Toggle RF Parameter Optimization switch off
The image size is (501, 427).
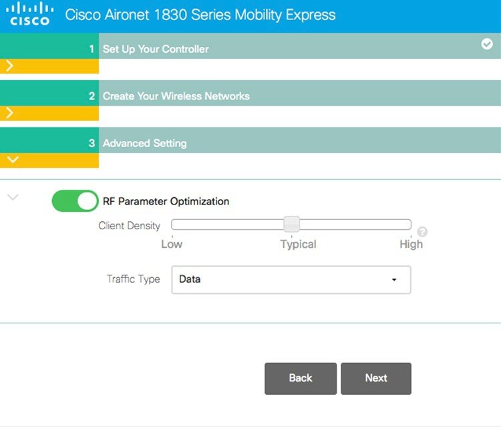(x=75, y=200)
